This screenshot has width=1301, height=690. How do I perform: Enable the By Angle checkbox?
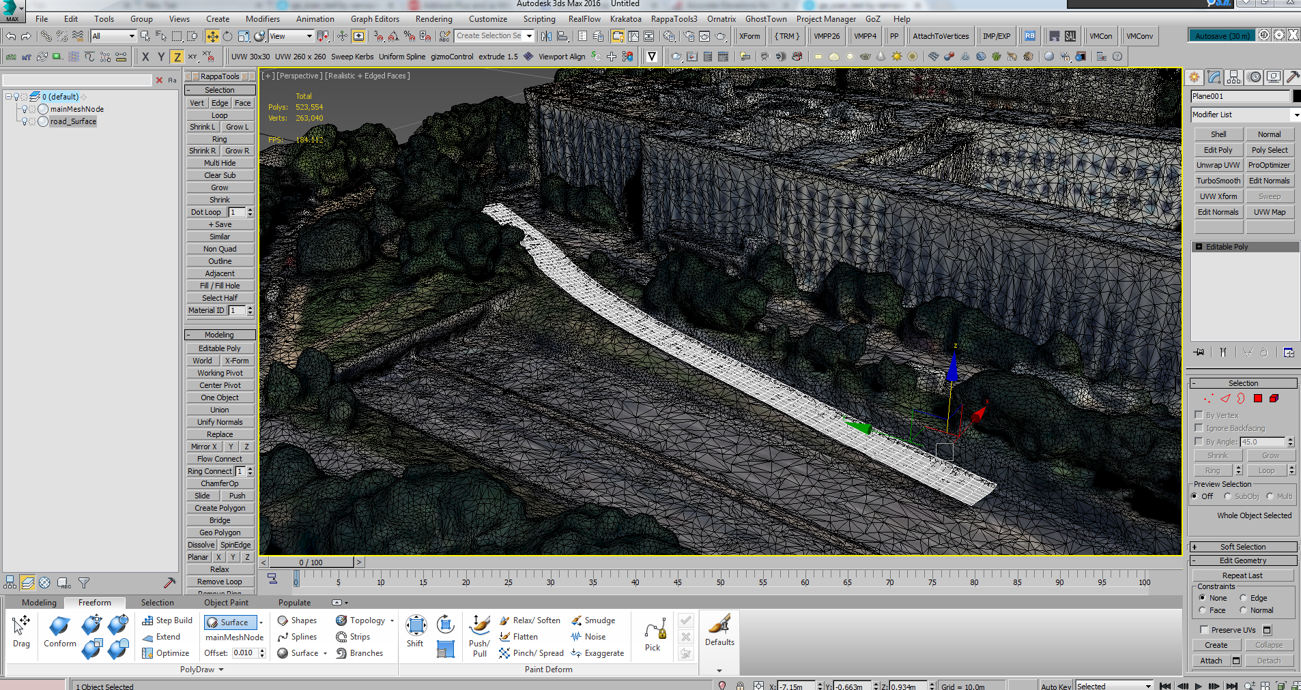(x=1199, y=441)
